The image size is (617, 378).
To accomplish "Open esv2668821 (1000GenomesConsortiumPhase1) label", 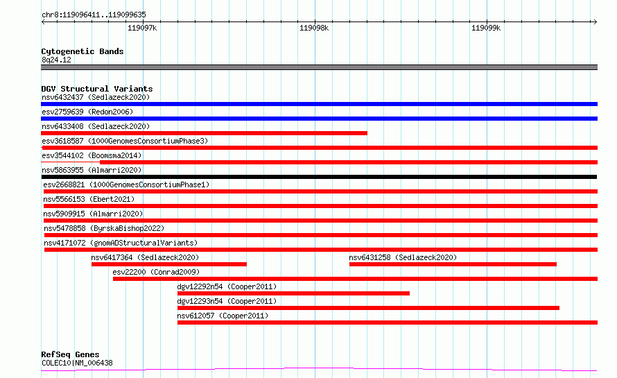I will (x=126, y=184).
